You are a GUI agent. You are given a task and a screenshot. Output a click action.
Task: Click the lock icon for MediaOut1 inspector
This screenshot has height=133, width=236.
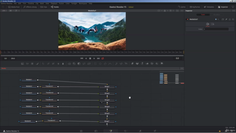point(230,19)
